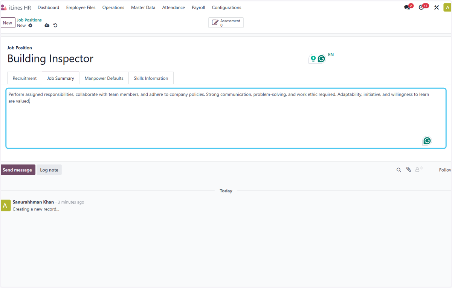This screenshot has width=452, height=288.
Task: Click the Today date separator label
Action: pos(226,191)
